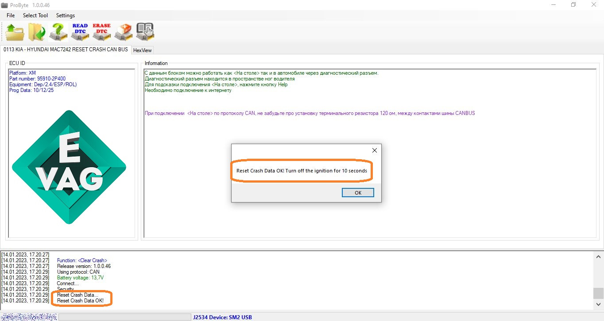This screenshot has width=604, height=321.
Task: Click the clear crash eraser icon
Action: click(124, 32)
